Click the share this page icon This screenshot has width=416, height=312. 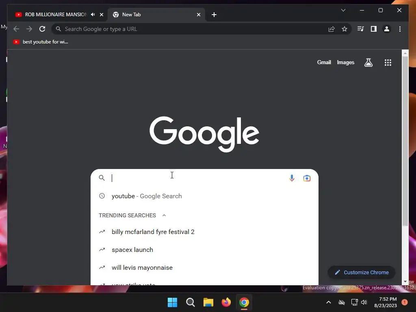click(x=331, y=29)
